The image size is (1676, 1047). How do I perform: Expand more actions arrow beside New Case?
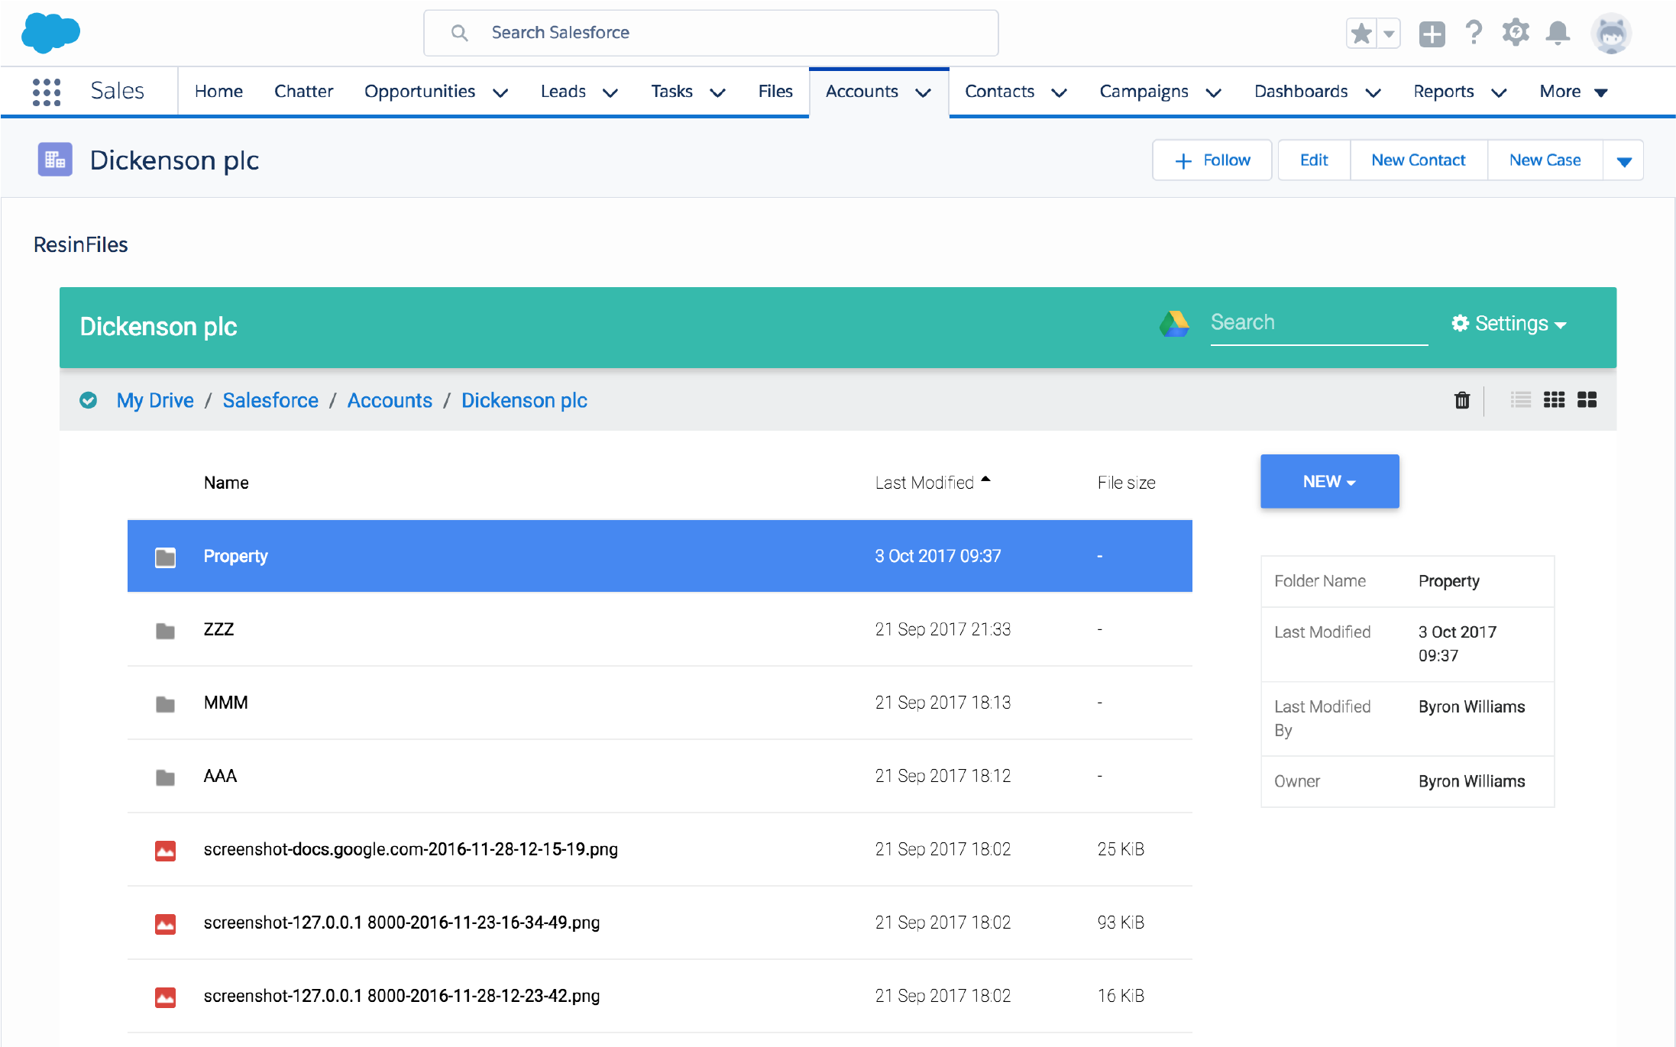[1624, 160]
